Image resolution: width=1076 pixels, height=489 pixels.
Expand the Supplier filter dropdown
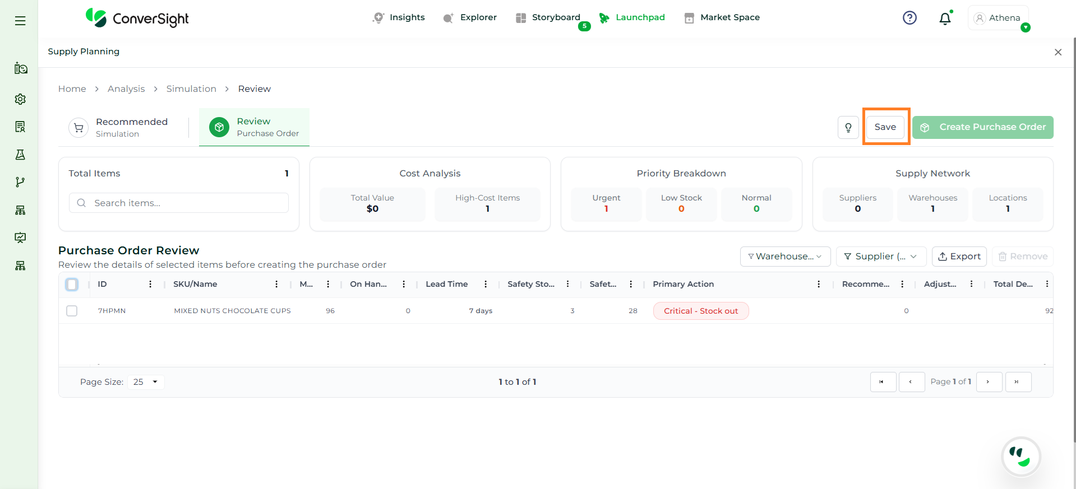tap(880, 257)
